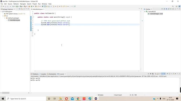Image resolution: width=181 pixels, height=101 pixels.
Task: Toggle Show Whitespace Characters in the toolbar
Action: coord(51,6)
